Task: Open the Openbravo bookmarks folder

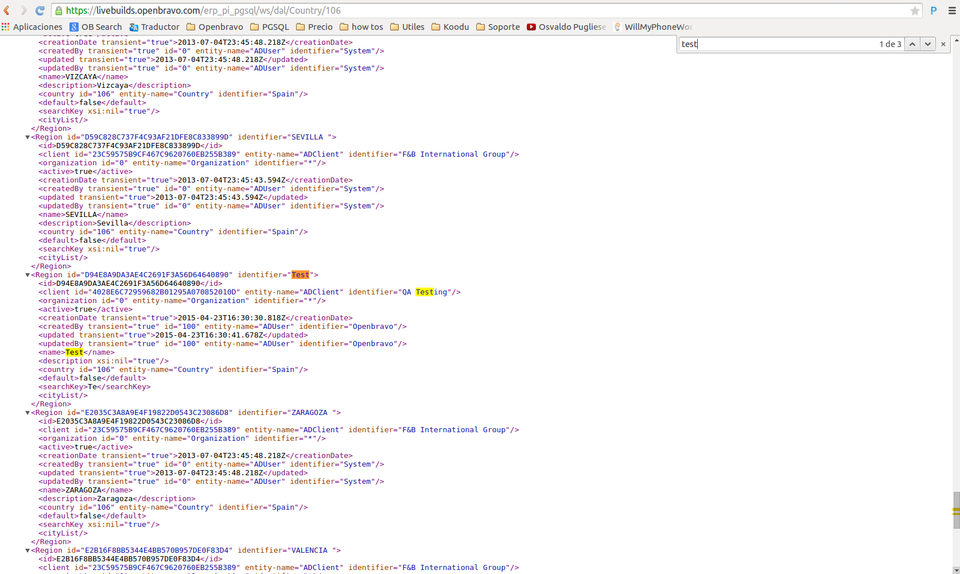Action: tap(215, 27)
